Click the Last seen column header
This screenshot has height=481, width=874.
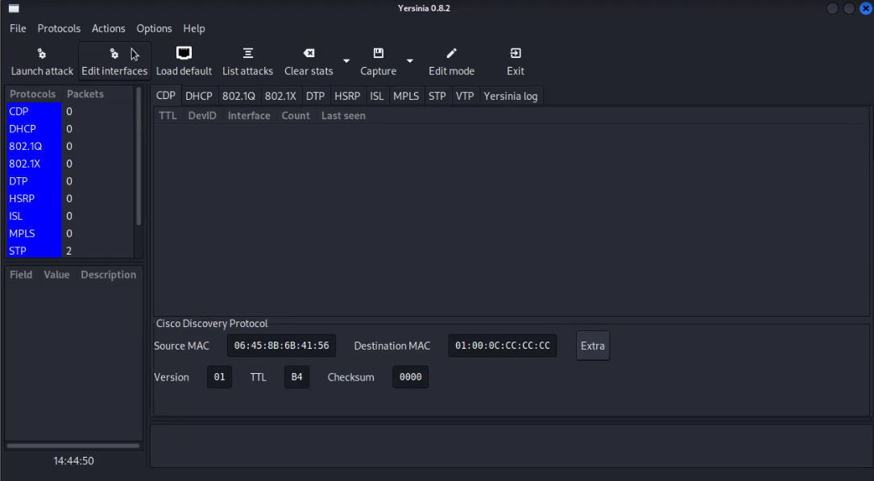[343, 115]
